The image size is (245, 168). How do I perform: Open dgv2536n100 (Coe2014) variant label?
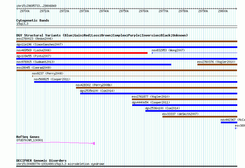(x=162, y=108)
